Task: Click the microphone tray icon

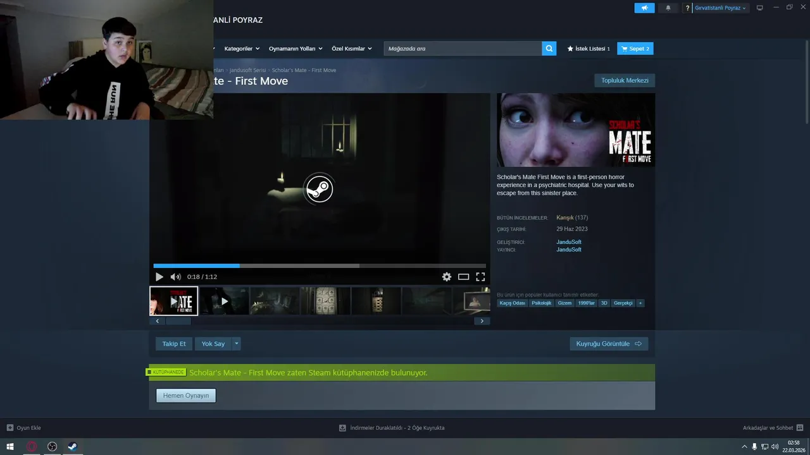Action: pos(754,447)
